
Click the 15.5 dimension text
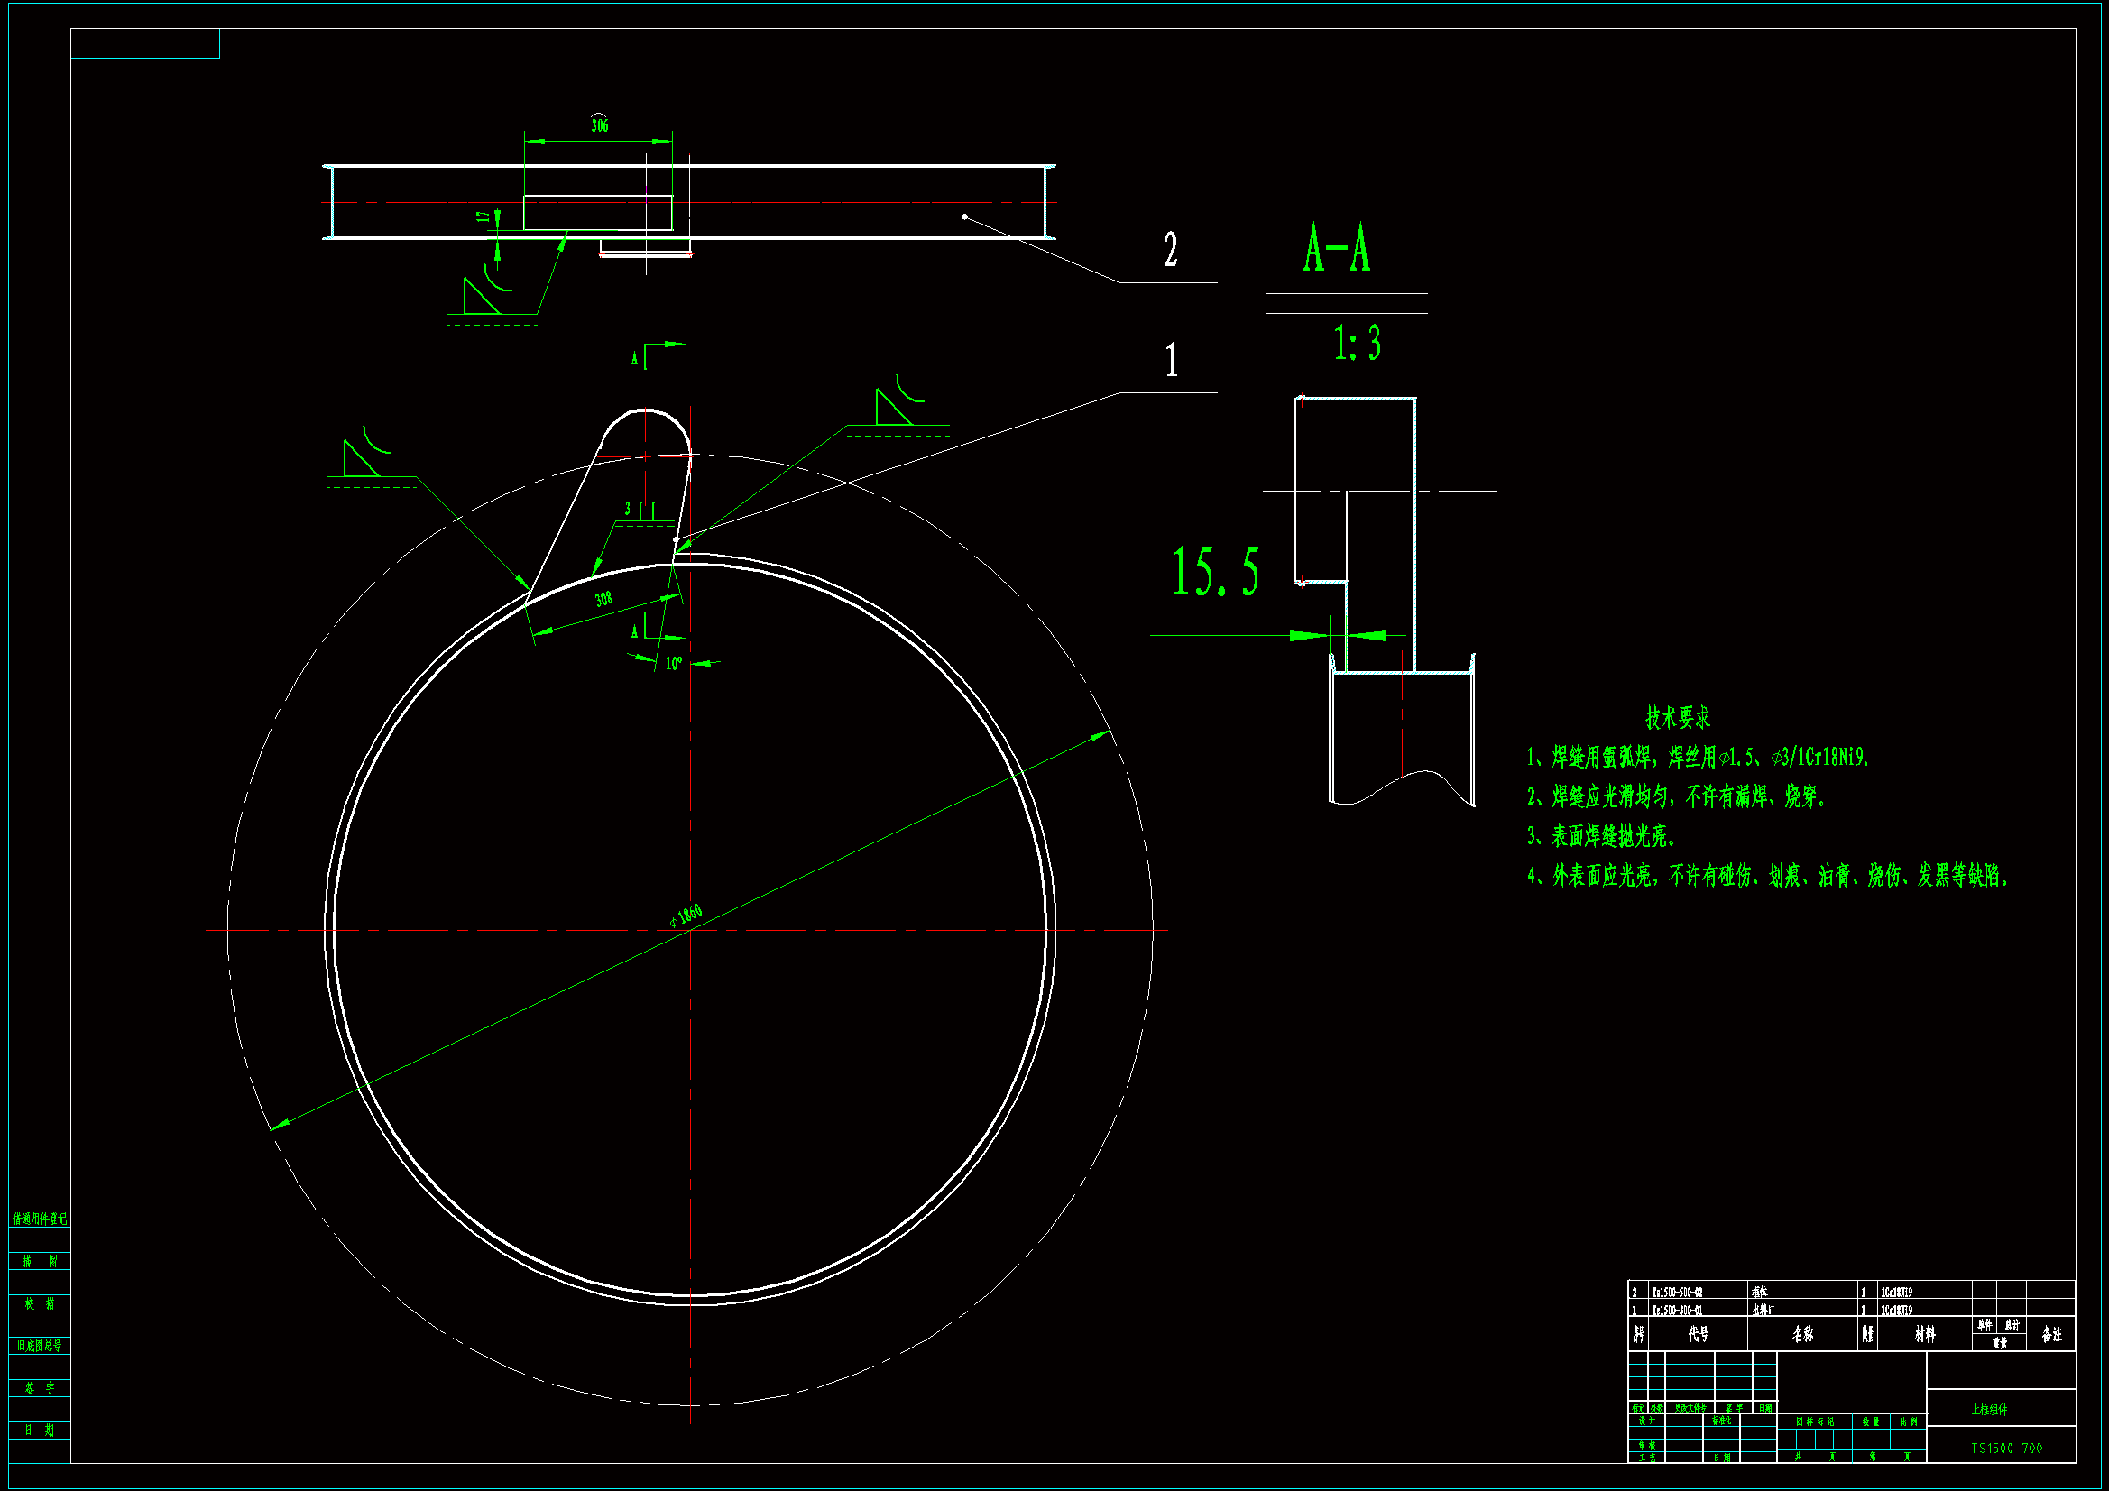[x=1214, y=573]
